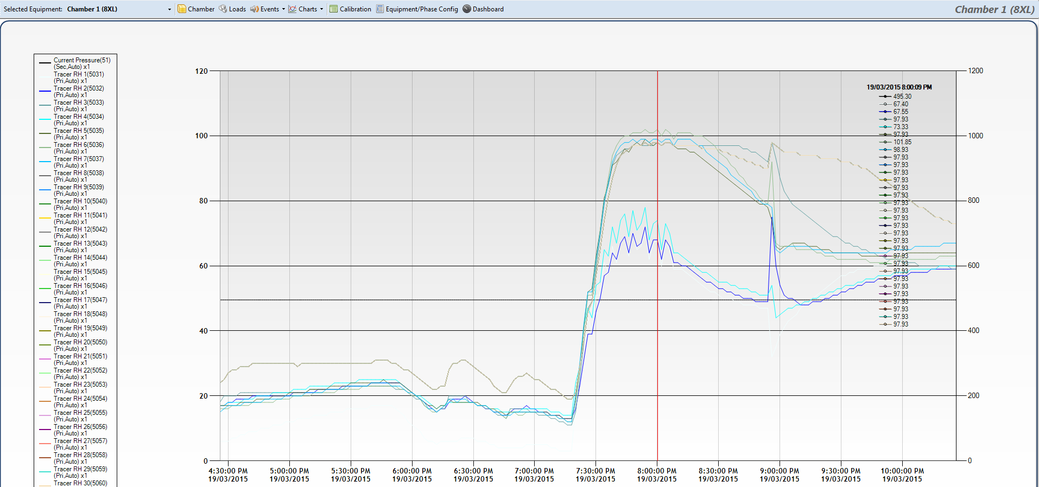Click the Events speaker icon
This screenshot has height=487, width=1039.
(254, 9)
